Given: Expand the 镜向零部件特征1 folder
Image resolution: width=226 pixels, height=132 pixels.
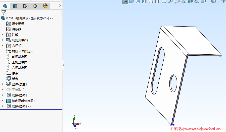Looking at the screenshot, I should (x=3, y=100).
